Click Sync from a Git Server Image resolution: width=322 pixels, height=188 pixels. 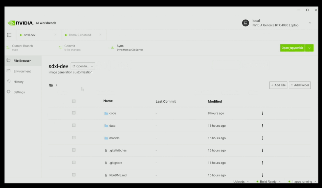click(x=130, y=50)
